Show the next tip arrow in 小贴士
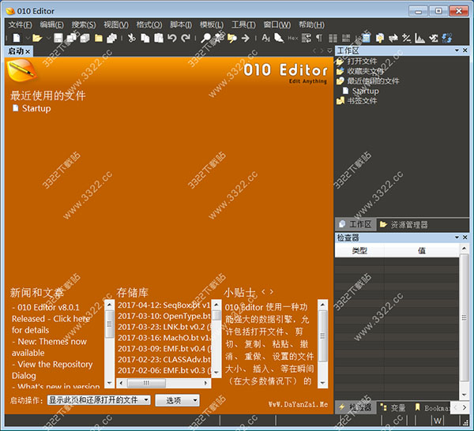 (x=272, y=291)
